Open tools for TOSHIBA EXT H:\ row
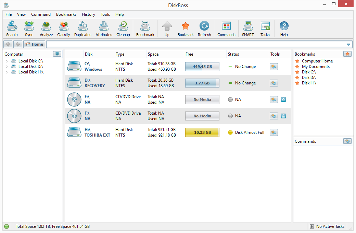The height and width of the screenshot is (233, 356). point(274,132)
